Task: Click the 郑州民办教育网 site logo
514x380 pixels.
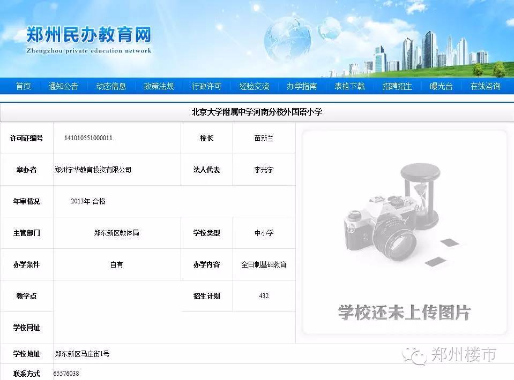Action: [89, 35]
